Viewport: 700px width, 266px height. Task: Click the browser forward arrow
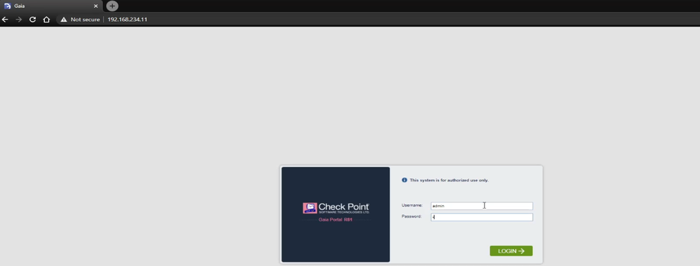(19, 20)
